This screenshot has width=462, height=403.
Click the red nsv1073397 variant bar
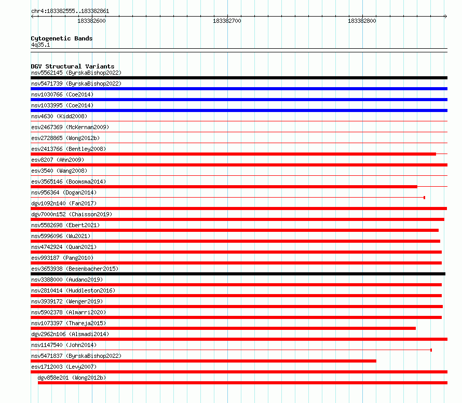[x=223, y=328]
